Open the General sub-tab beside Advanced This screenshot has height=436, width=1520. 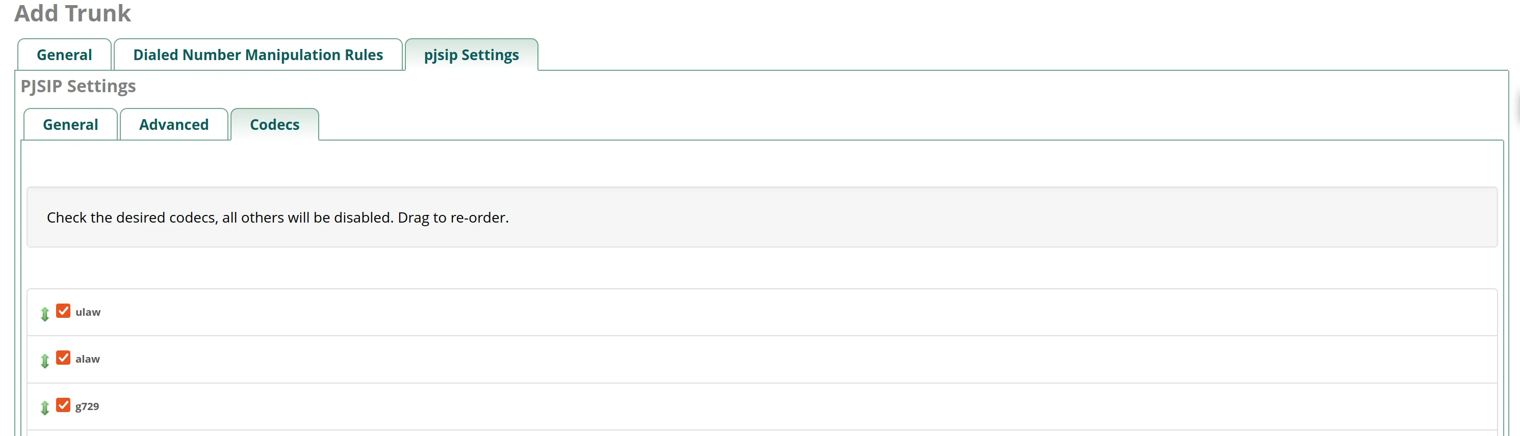tap(70, 124)
